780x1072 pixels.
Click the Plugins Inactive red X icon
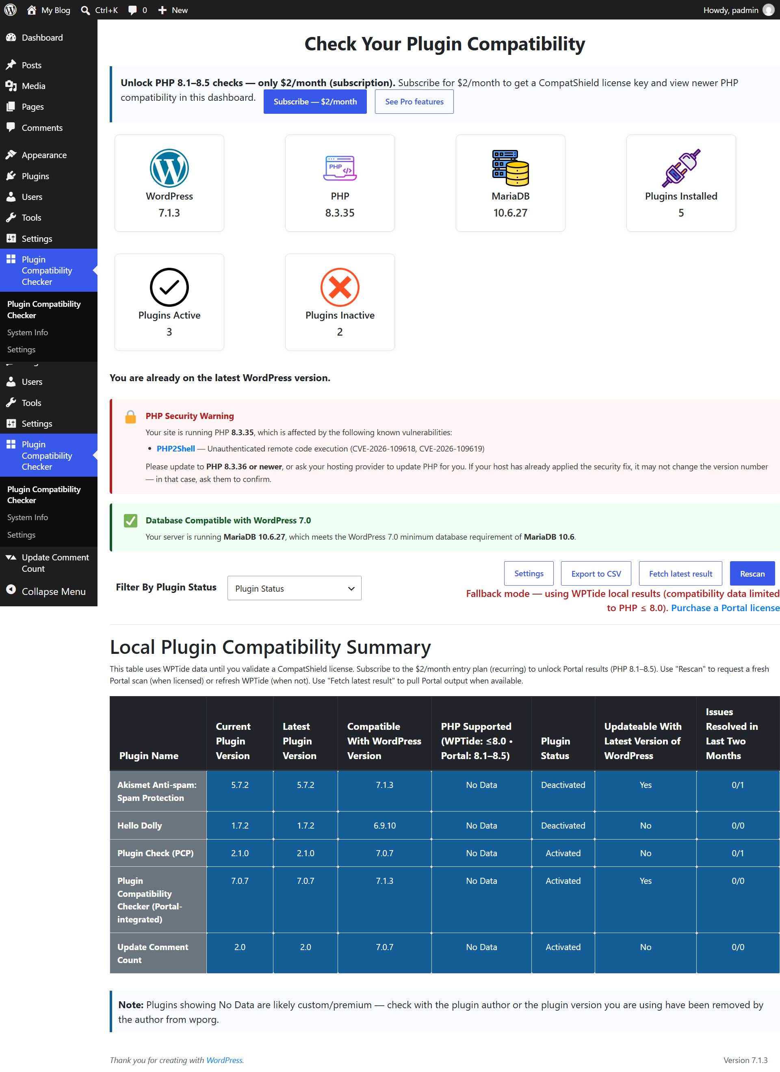tap(340, 287)
